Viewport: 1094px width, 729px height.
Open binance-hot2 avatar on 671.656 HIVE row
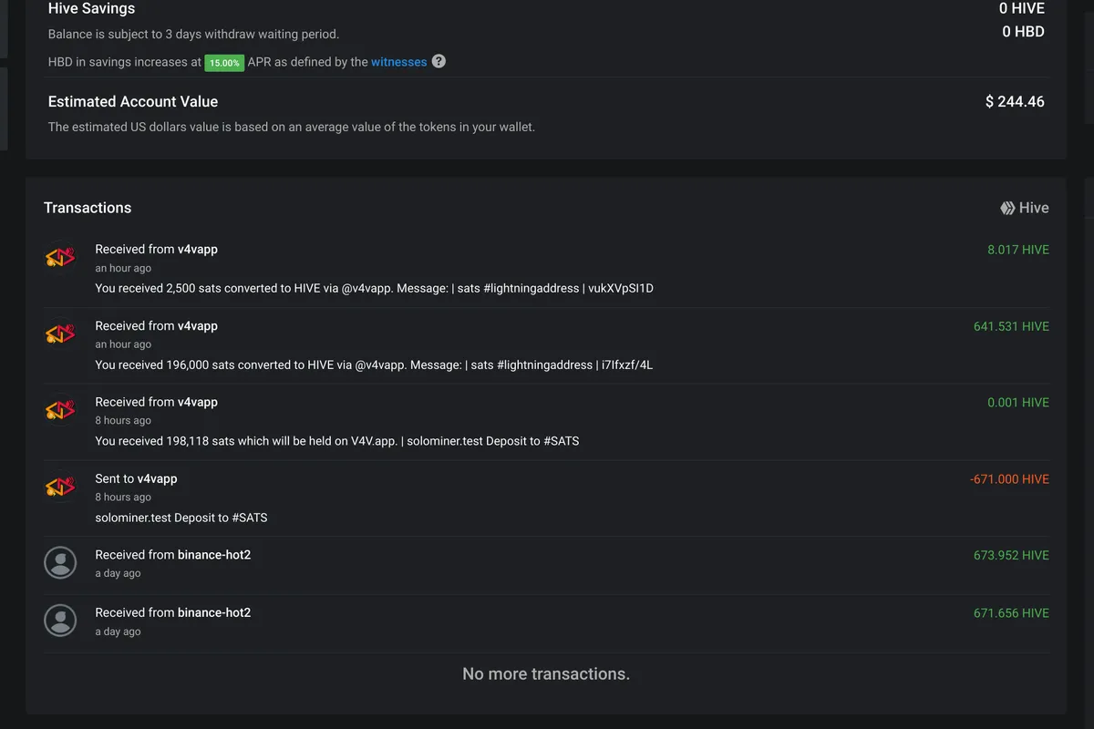click(x=60, y=621)
